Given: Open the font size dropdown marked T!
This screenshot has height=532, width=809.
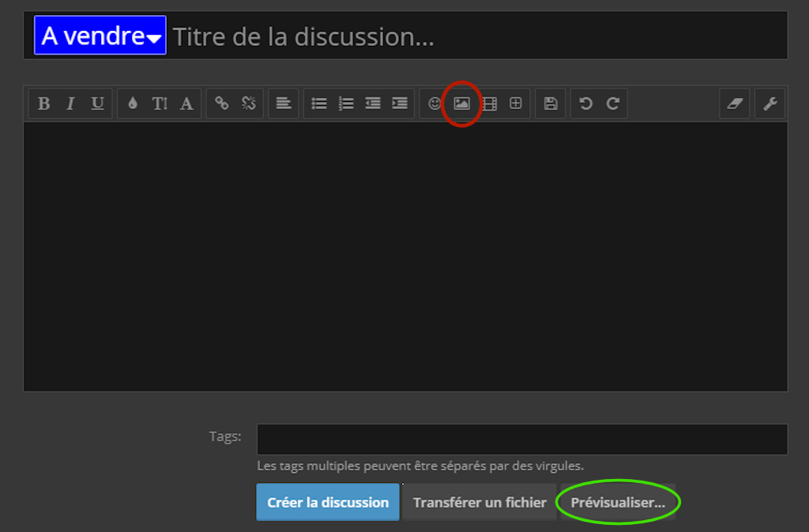Looking at the screenshot, I should [159, 103].
